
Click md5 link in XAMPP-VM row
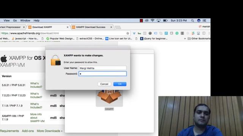53,118
